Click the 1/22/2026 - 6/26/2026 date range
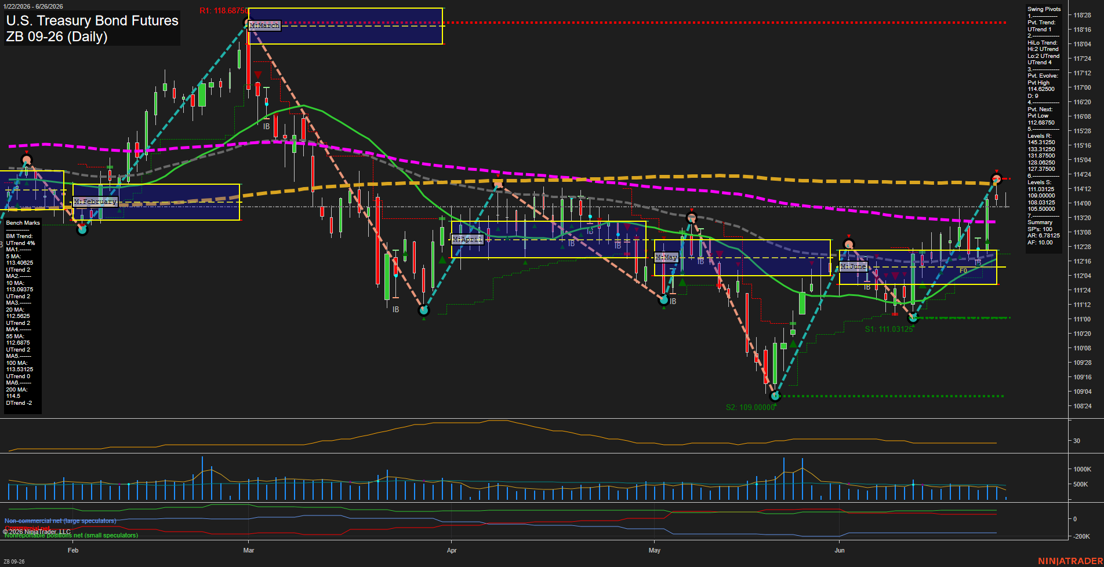 pos(33,6)
